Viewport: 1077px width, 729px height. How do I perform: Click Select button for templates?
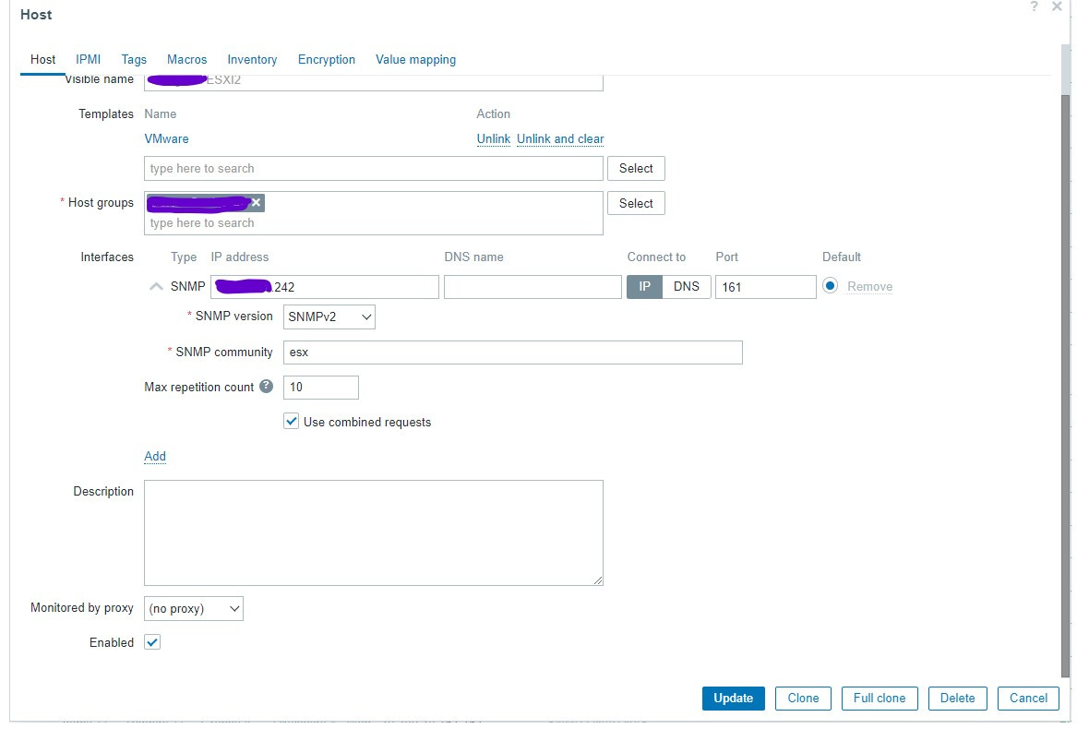pos(636,168)
